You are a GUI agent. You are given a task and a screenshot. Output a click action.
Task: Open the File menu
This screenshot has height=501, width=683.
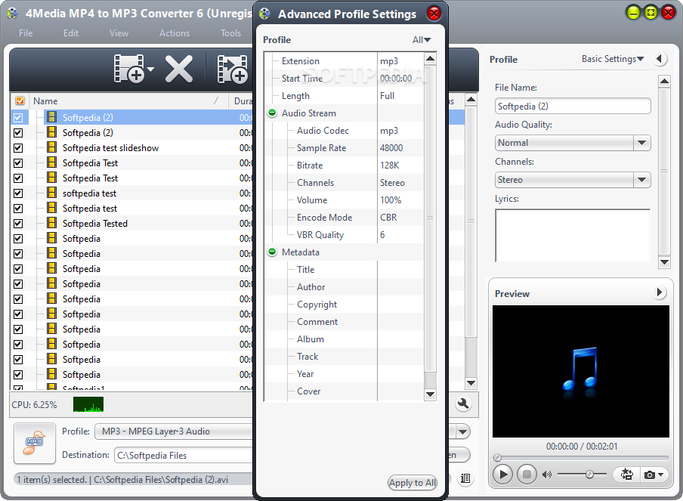click(26, 33)
